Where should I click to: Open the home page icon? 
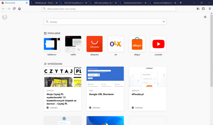20,9
